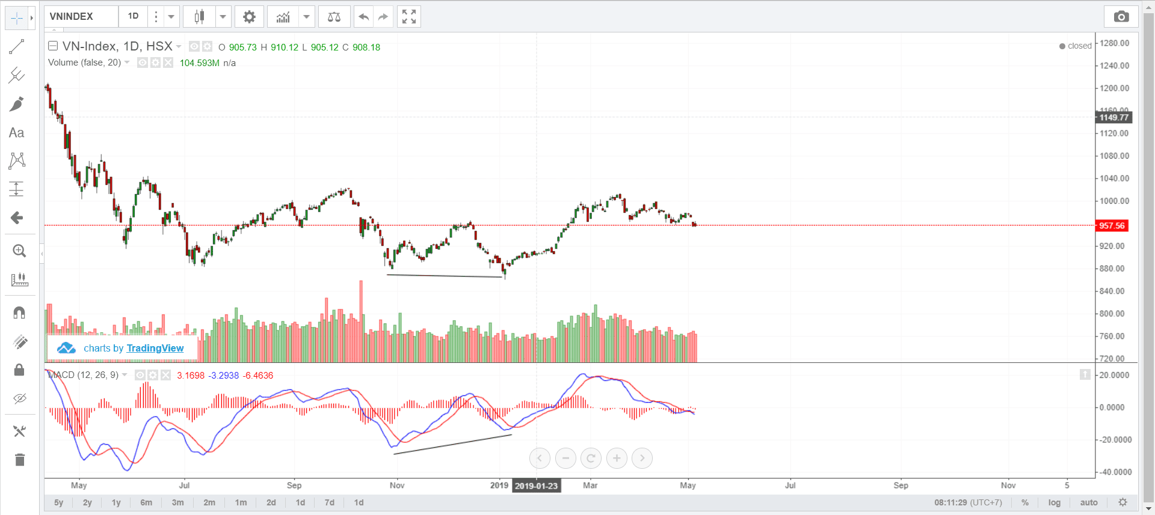The height and width of the screenshot is (515, 1155).
Task: Toggle Volume indicator visibility
Action: (143, 62)
